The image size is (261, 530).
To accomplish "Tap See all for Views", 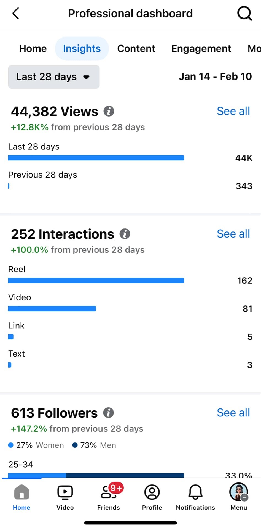I will [x=233, y=111].
